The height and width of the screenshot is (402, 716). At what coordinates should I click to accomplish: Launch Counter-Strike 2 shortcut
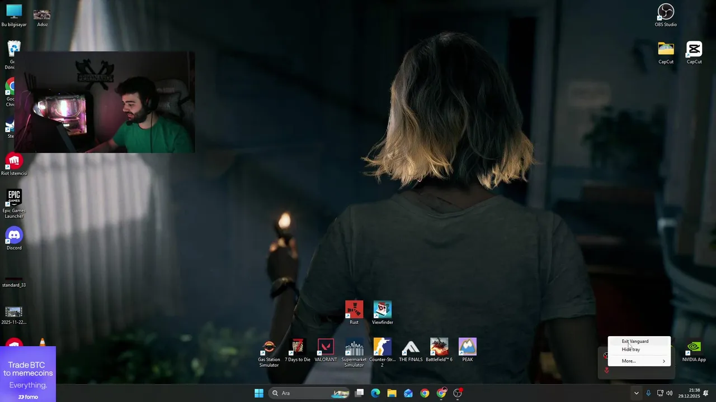[383, 353]
